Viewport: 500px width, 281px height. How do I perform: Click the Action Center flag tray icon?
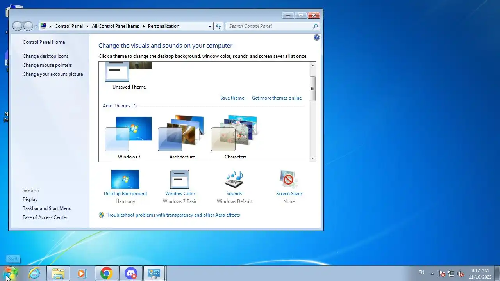tap(442, 274)
